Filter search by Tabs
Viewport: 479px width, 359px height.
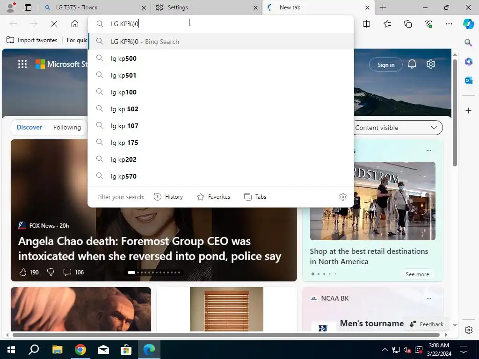(x=255, y=197)
